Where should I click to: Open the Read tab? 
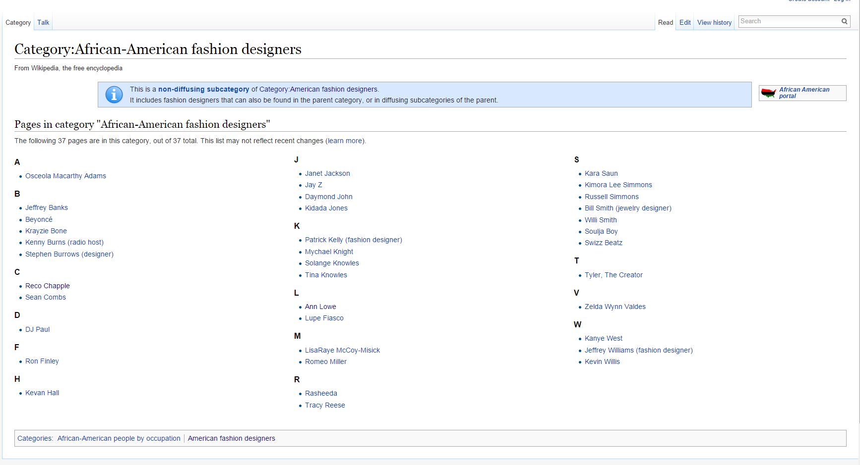click(666, 22)
